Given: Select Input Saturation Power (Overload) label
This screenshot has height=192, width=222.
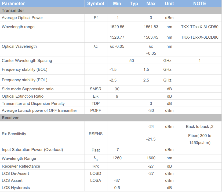Looking at the screenshot, I should (x=32, y=150).
